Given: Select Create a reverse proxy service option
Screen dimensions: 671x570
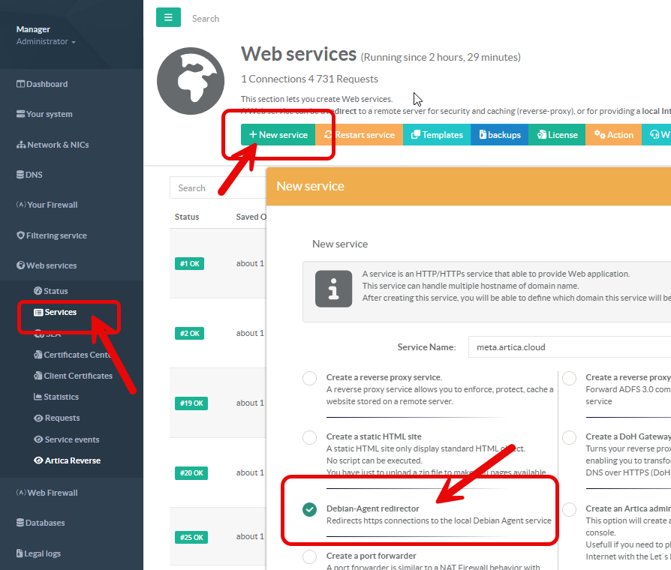Looking at the screenshot, I should pyautogui.click(x=309, y=378).
